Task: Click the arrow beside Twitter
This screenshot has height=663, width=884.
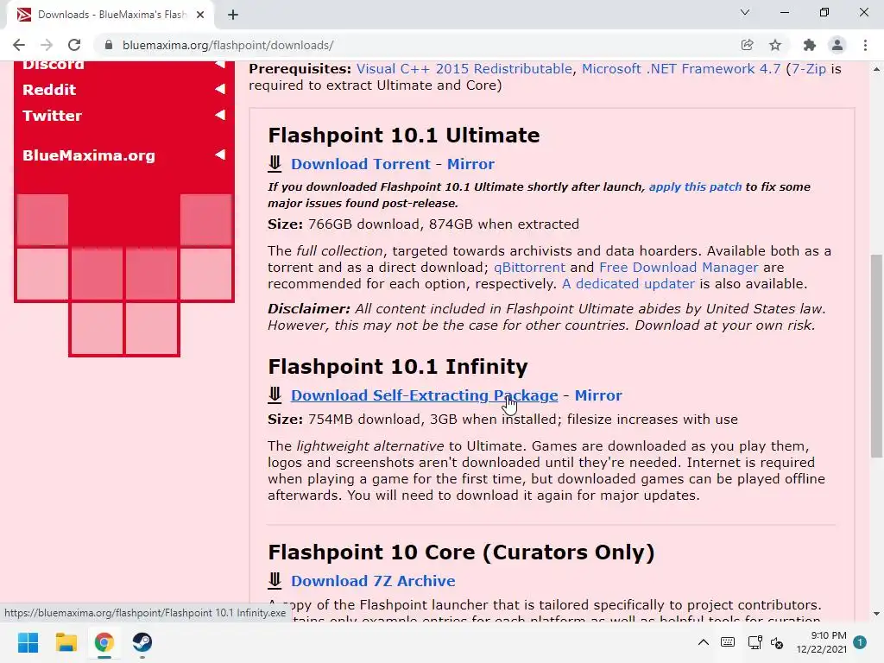Action: 220,115
